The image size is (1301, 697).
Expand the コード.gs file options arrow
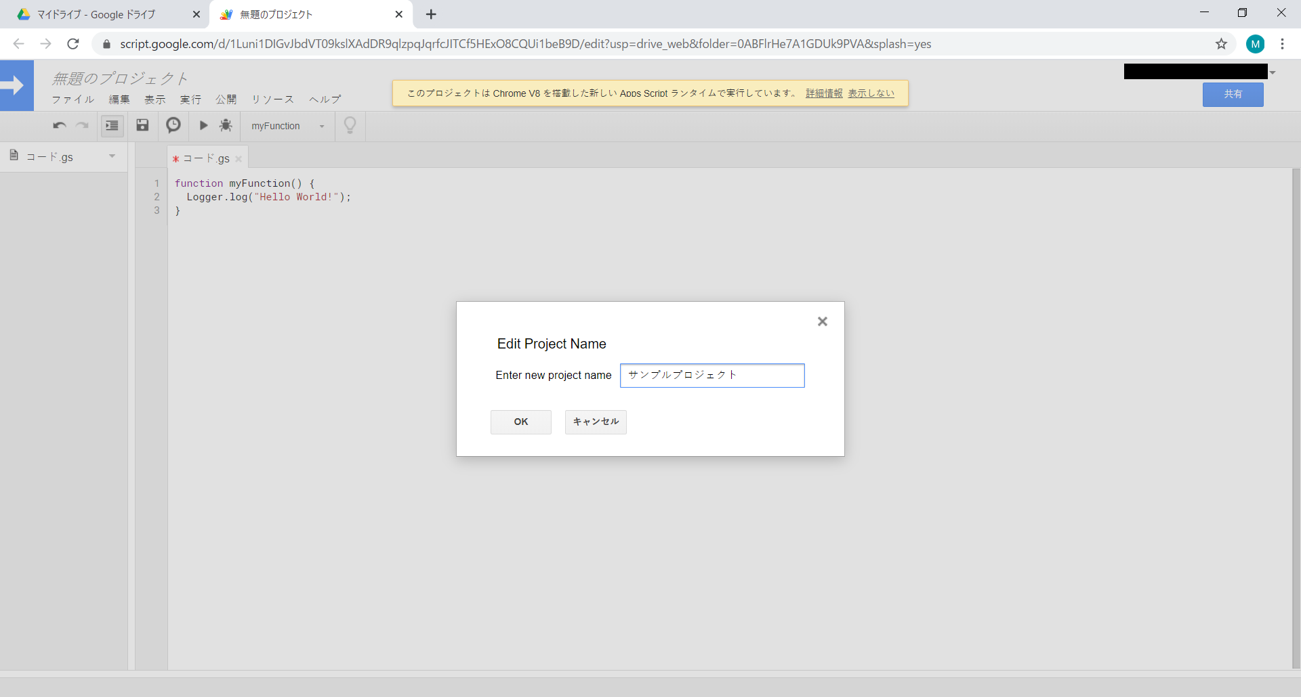[x=112, y=156]
